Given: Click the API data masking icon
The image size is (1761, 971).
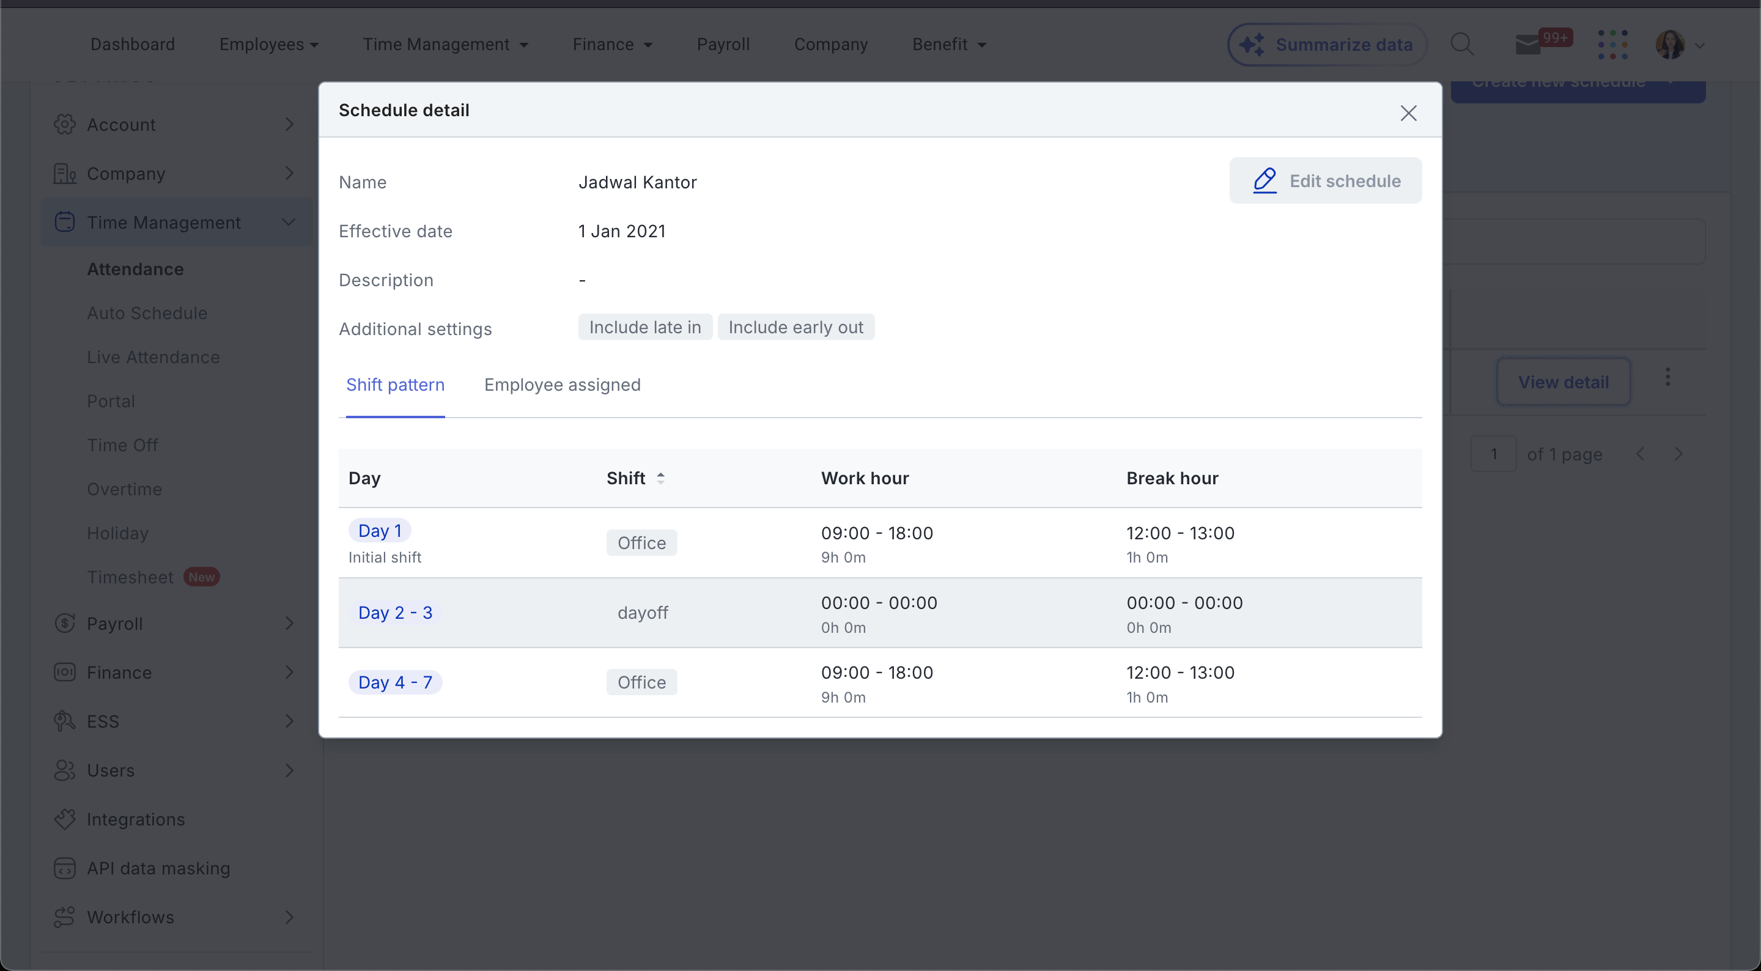Looking at the screenshot, I should [65, 868].
